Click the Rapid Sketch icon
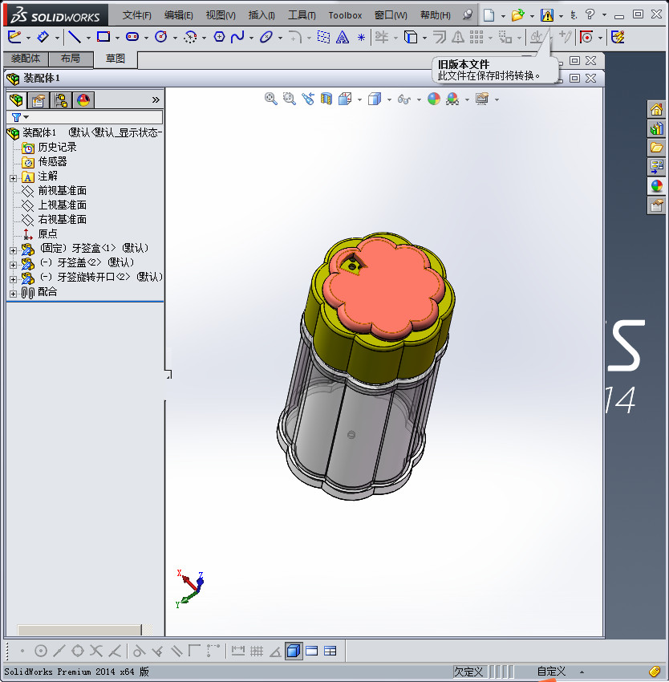 coord(618,37)
